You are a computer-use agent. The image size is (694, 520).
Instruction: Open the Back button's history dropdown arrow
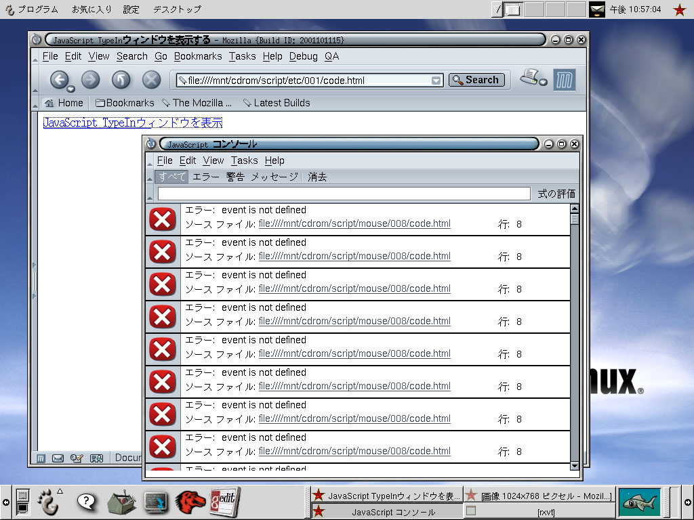click(x=70, y=89)
